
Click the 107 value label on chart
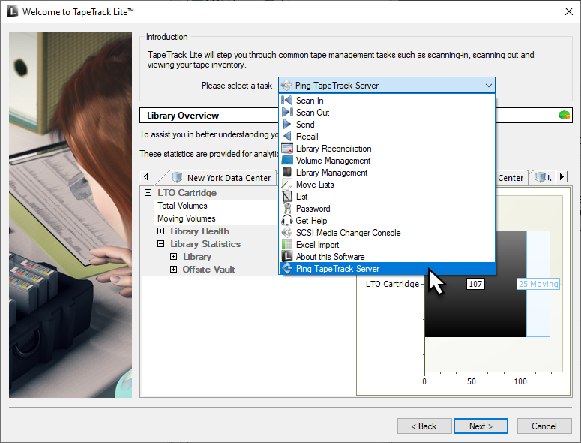[x=475, y=284]
